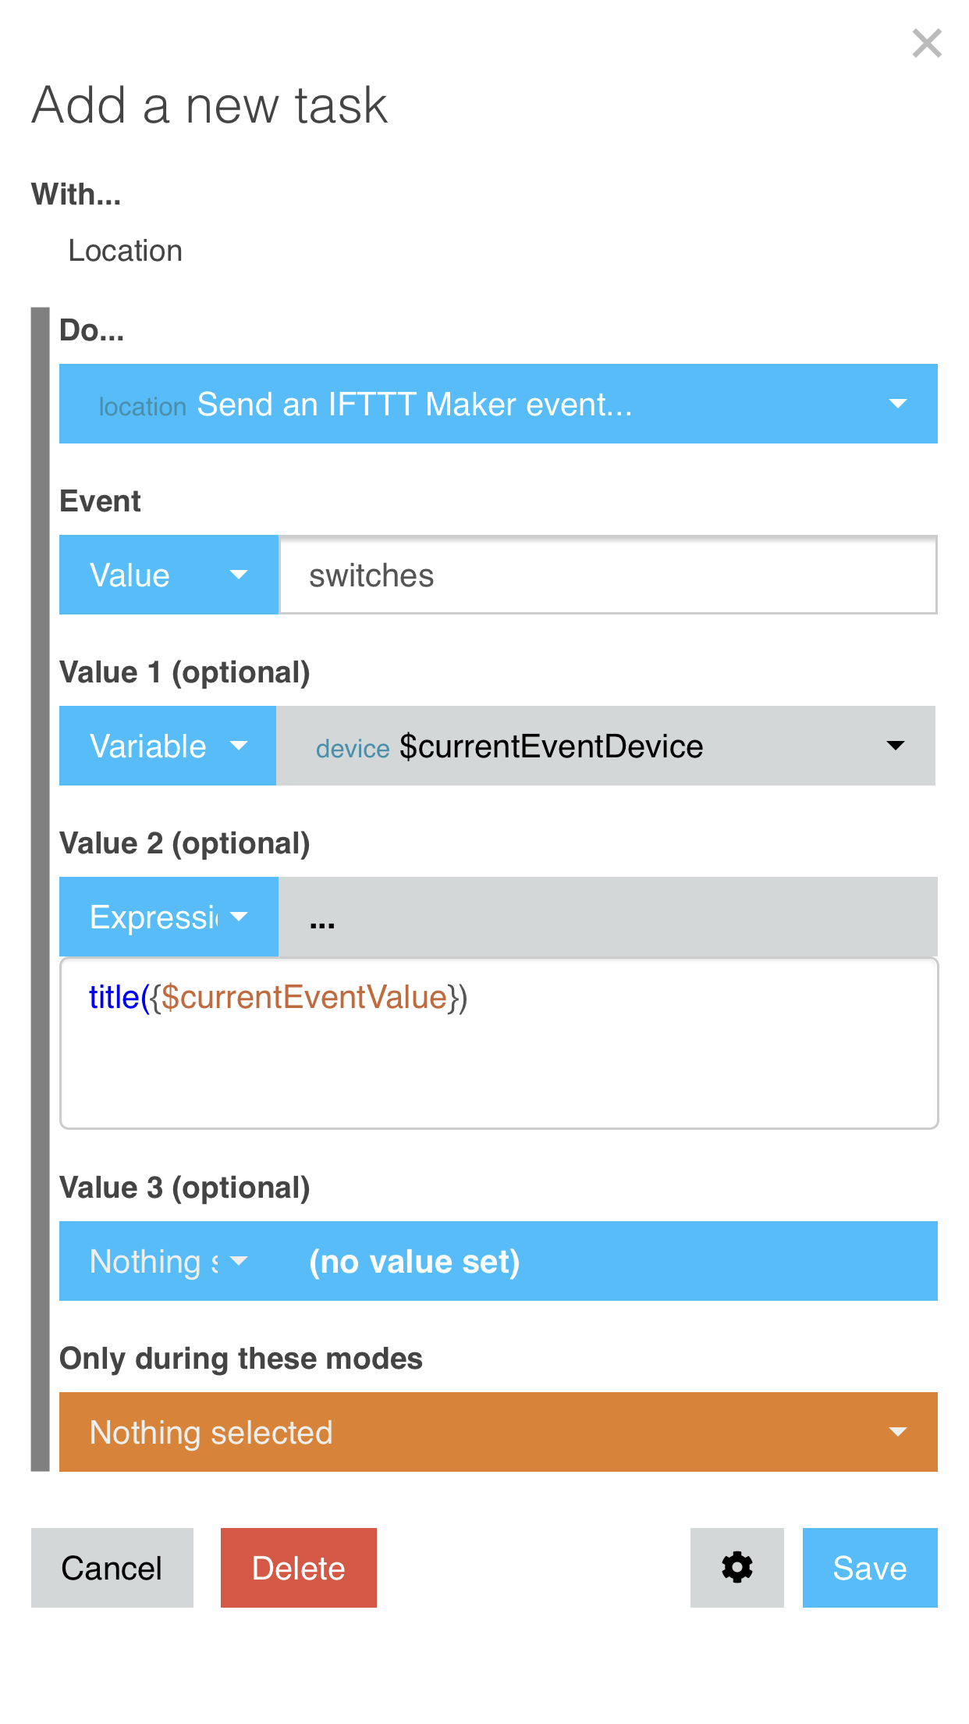
Task: Click the caret arrow on the IFTTT action dropdown
Action: (898, 404)
